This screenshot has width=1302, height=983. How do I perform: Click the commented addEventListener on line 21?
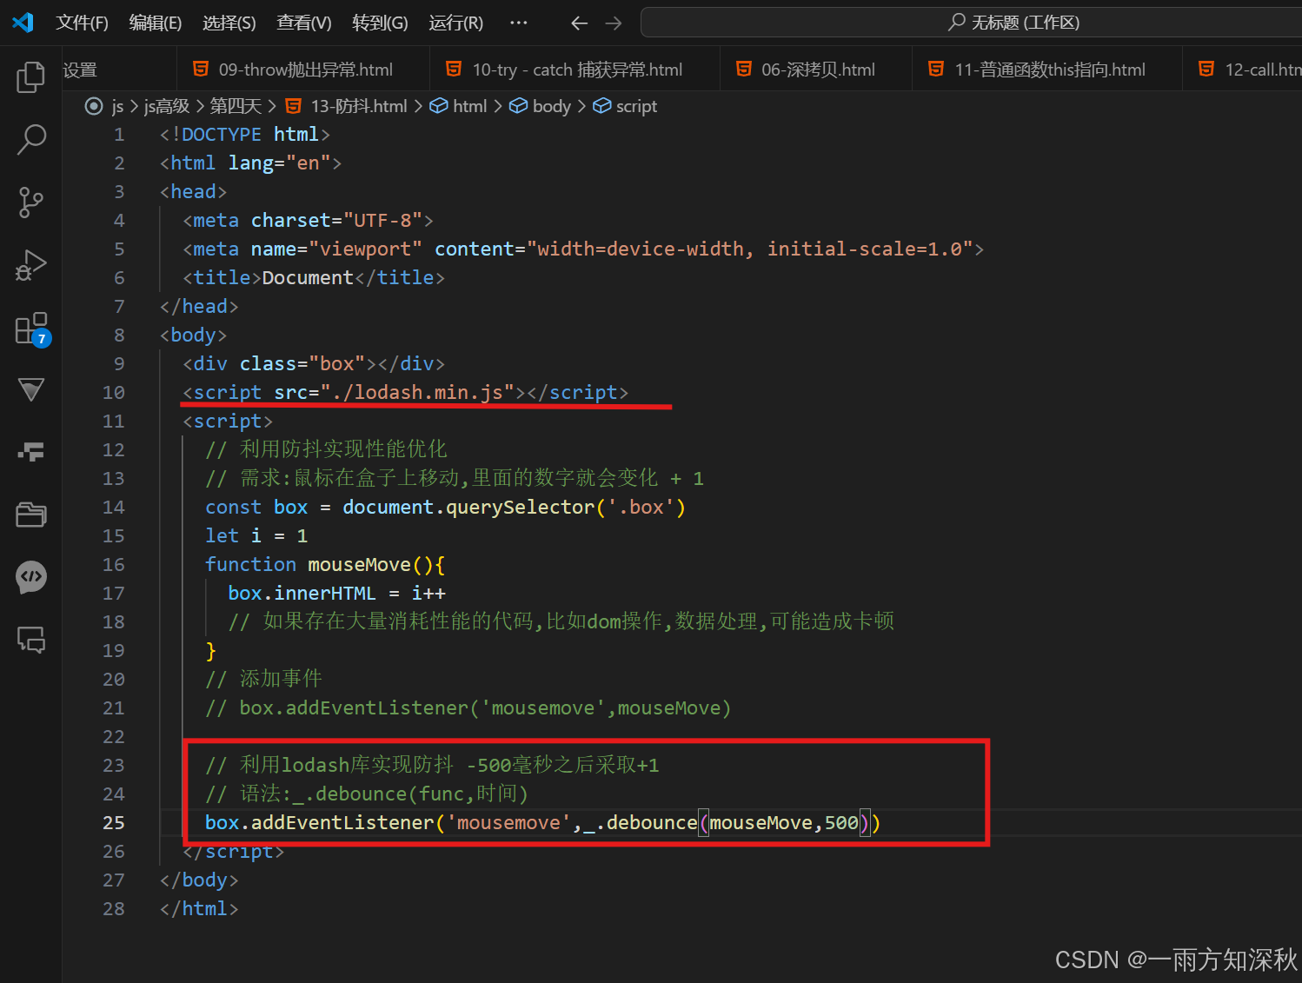coord(468,707)
